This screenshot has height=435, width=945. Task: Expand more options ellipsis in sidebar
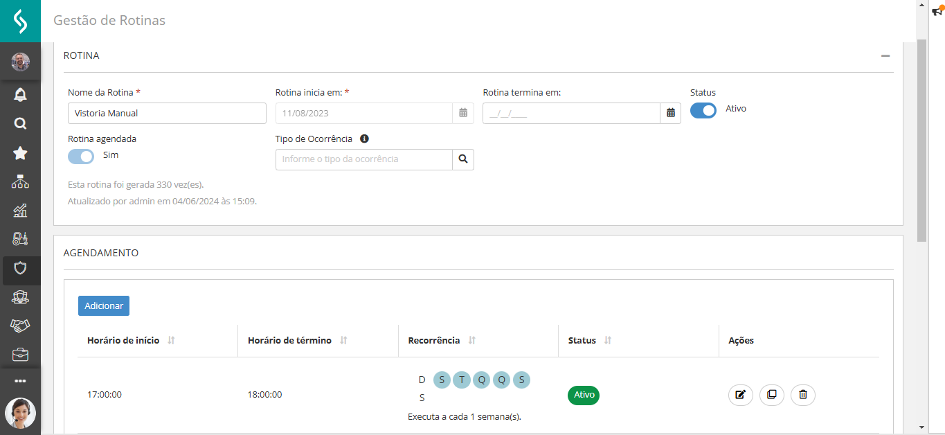(20, 380)
